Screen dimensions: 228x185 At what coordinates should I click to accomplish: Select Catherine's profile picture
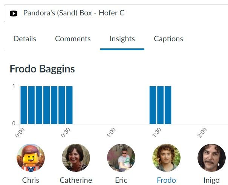[76, 158]
